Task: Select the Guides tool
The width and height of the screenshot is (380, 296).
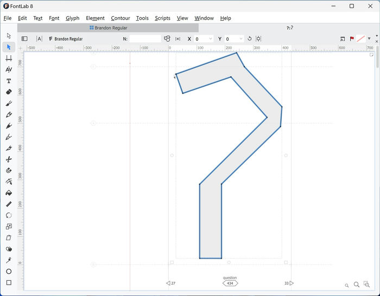Action: [x=9, y=182]
